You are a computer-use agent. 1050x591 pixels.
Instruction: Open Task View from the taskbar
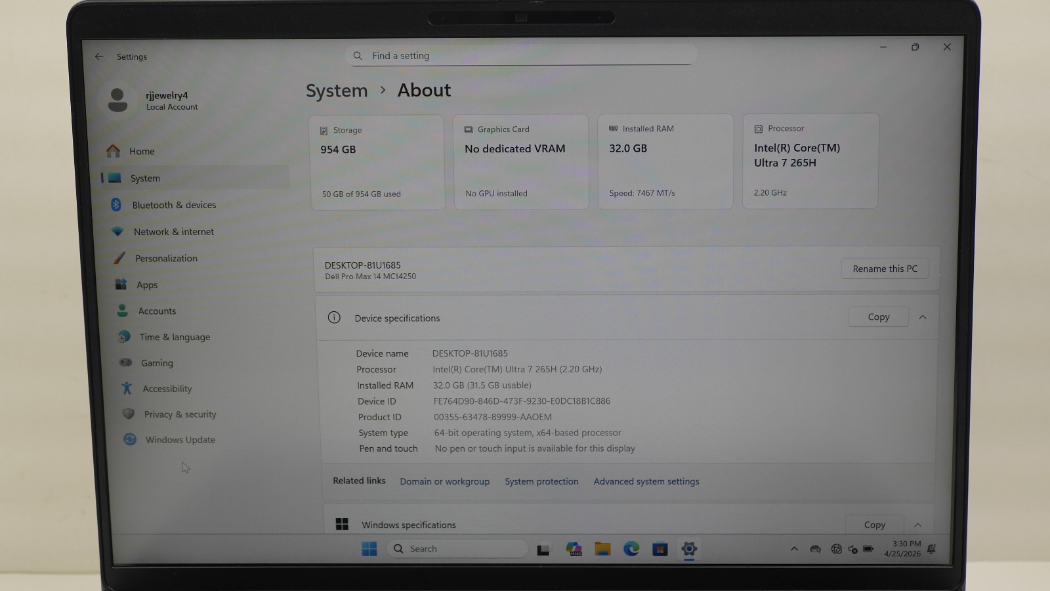click(x=543, y=550)
